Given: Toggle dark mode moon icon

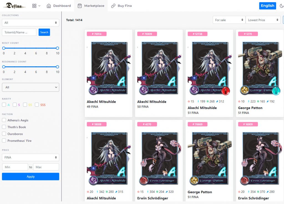Looking at the screenshot, I should tap(282, 6).
